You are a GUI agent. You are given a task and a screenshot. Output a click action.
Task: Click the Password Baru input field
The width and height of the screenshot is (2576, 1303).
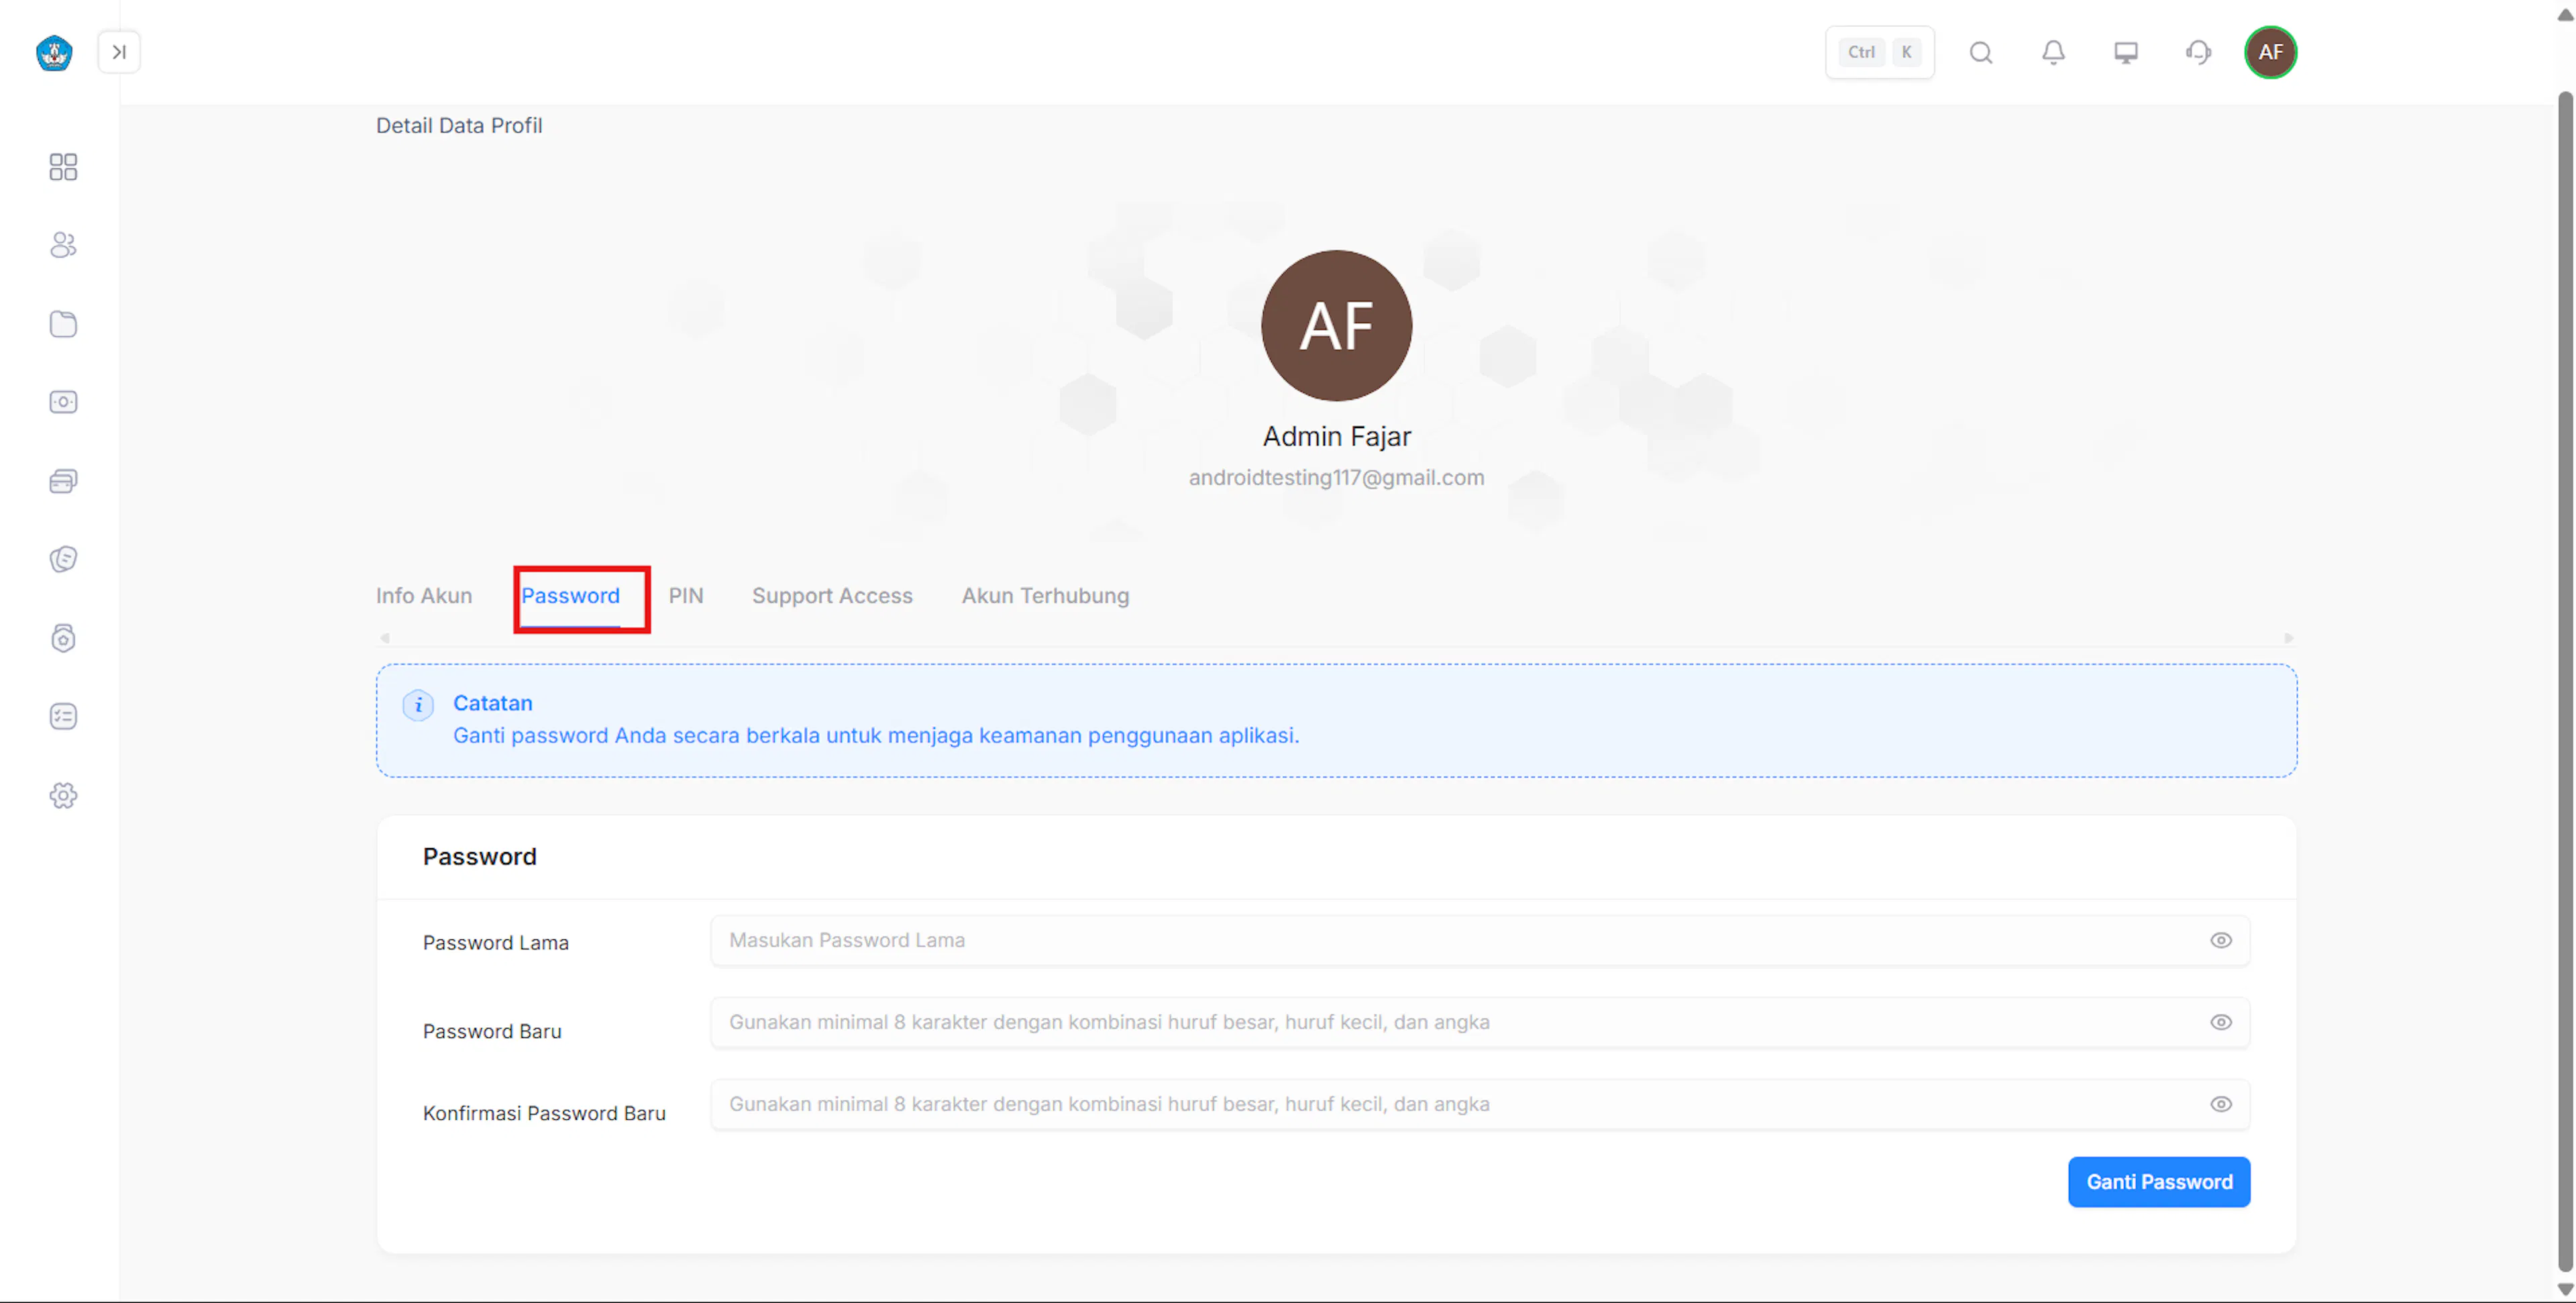1480,1023
